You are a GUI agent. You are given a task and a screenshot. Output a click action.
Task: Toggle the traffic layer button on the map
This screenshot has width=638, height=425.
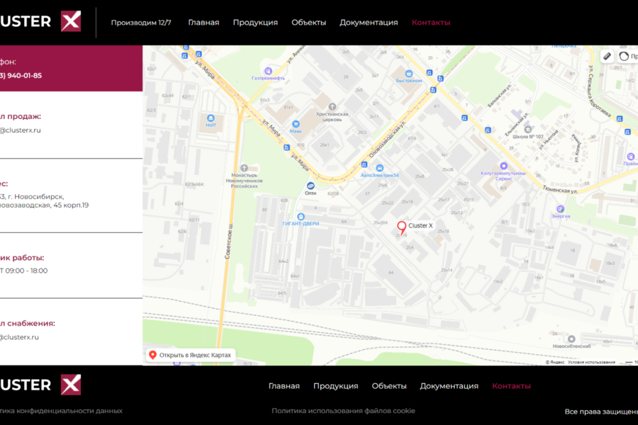(627, 56)
